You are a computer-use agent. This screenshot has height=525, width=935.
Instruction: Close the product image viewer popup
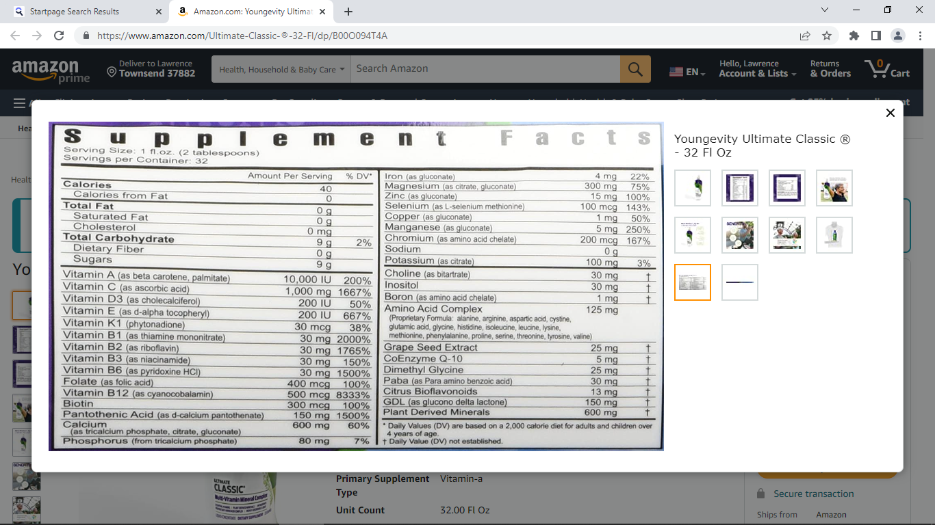click(890, 113)
